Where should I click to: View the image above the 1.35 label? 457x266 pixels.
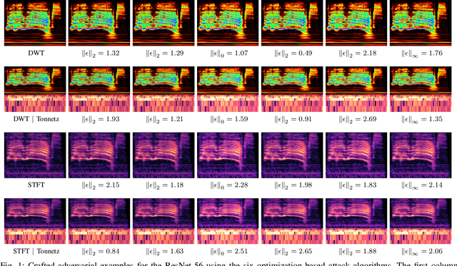pyautogui.click(x=421, y=89)
